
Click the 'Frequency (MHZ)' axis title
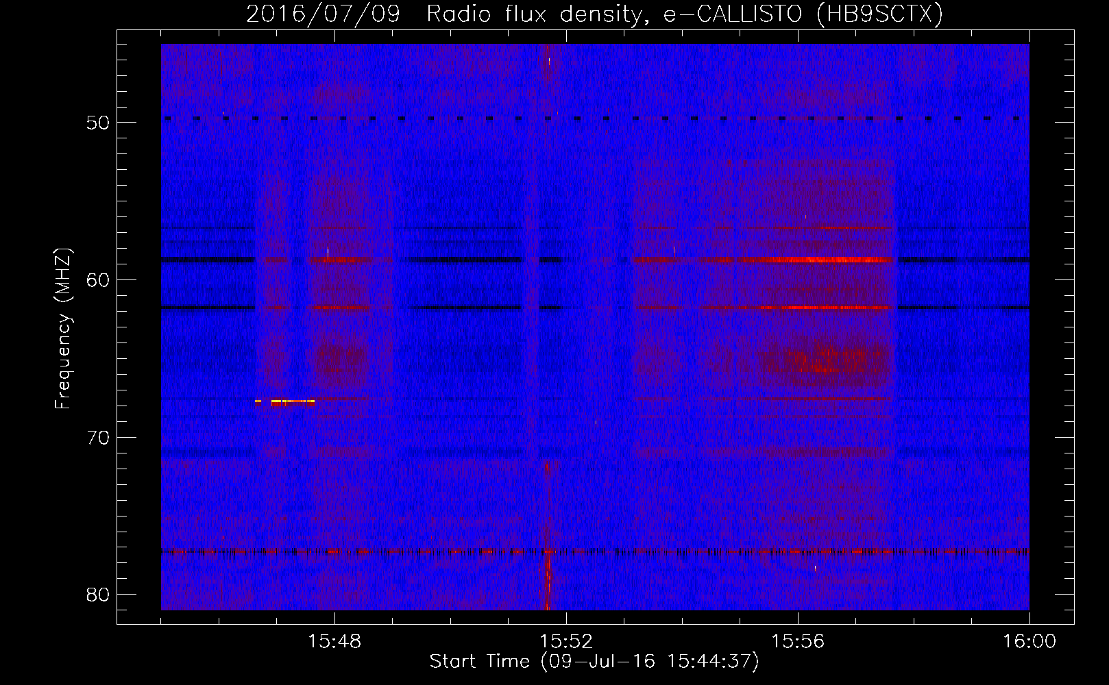click(63, 328)
